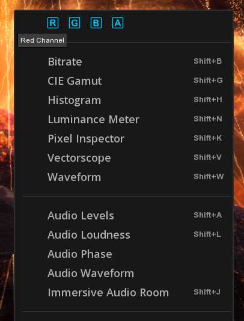Toggle the G green channel icon
Screen dimensions: 244x321
click(x=75, y=23)
